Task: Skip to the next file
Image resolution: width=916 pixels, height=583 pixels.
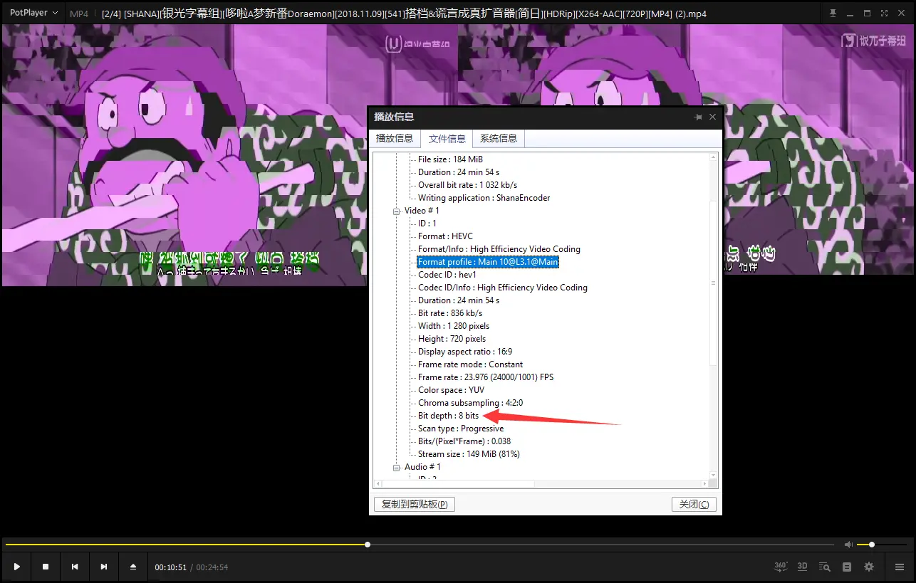Action: pos(104,567)
